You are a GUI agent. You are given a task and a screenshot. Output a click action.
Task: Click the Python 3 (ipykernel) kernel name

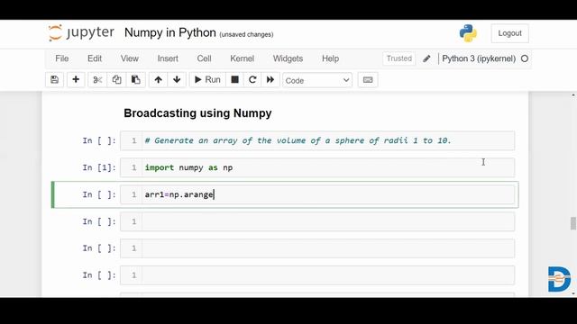tap(479, 58)
